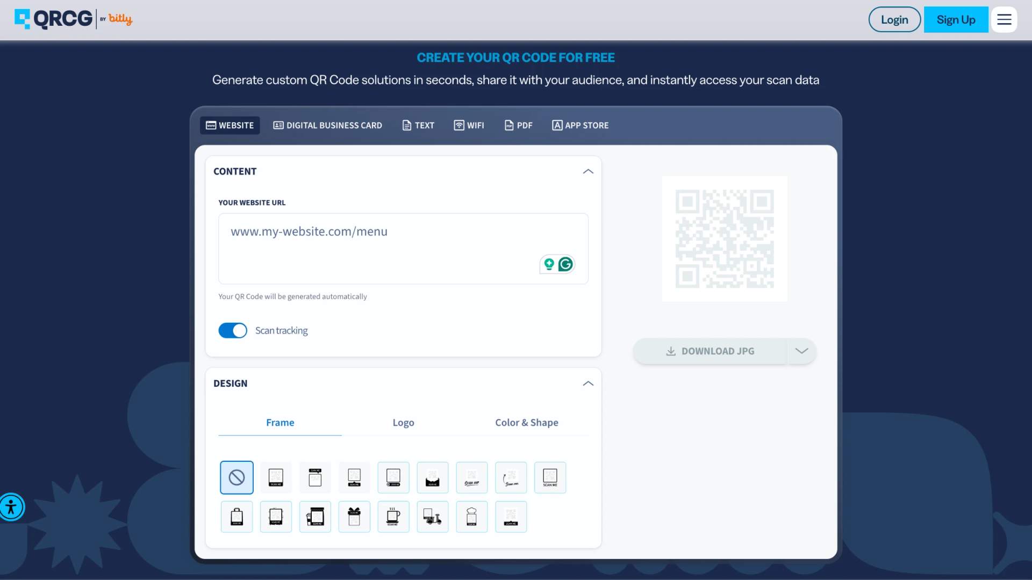Click the QRCG logo
Image resolution: width=1032 pixels, height=580 pixels.
(53, 19)
